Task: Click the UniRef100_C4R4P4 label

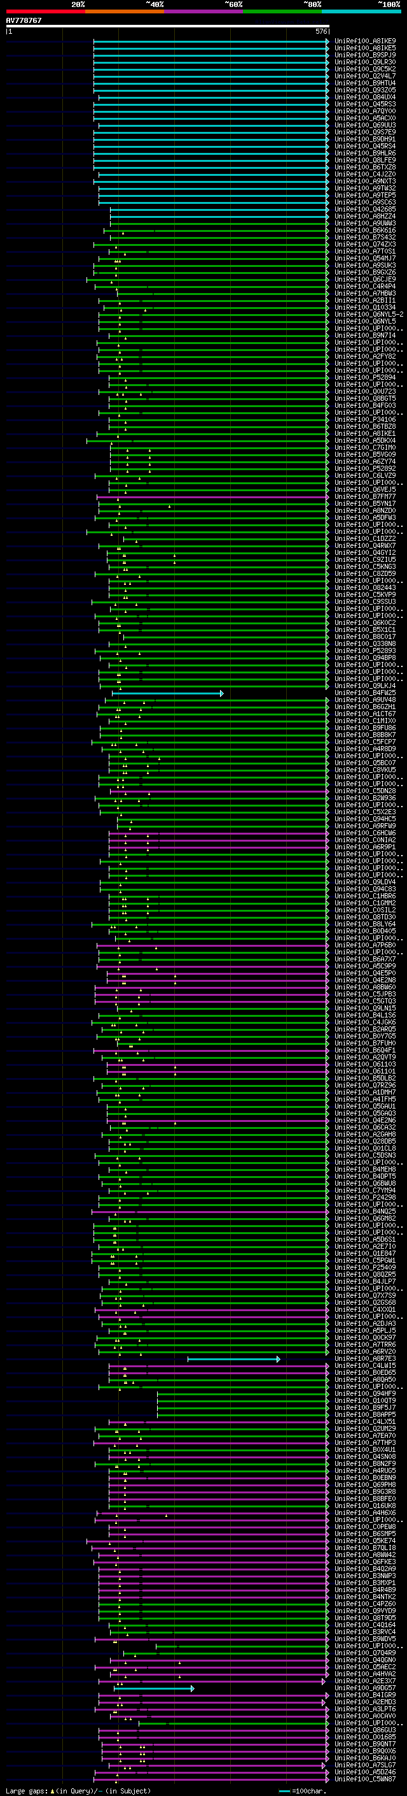Action: click(x=365, y=287)
